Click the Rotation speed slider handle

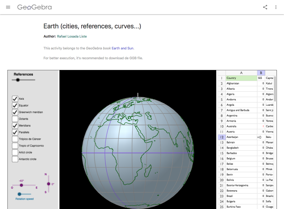(x=20, y=194)
